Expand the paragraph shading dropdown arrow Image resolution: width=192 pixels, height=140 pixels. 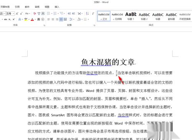[82, 20]
